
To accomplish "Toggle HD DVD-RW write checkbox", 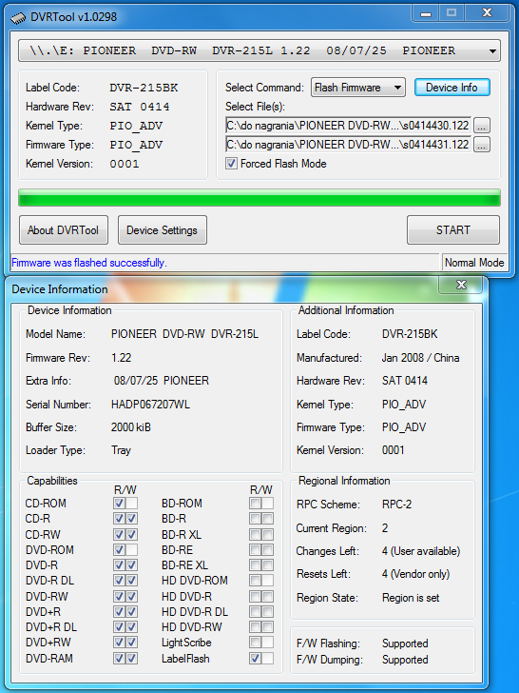I will [x=267, y=626].
